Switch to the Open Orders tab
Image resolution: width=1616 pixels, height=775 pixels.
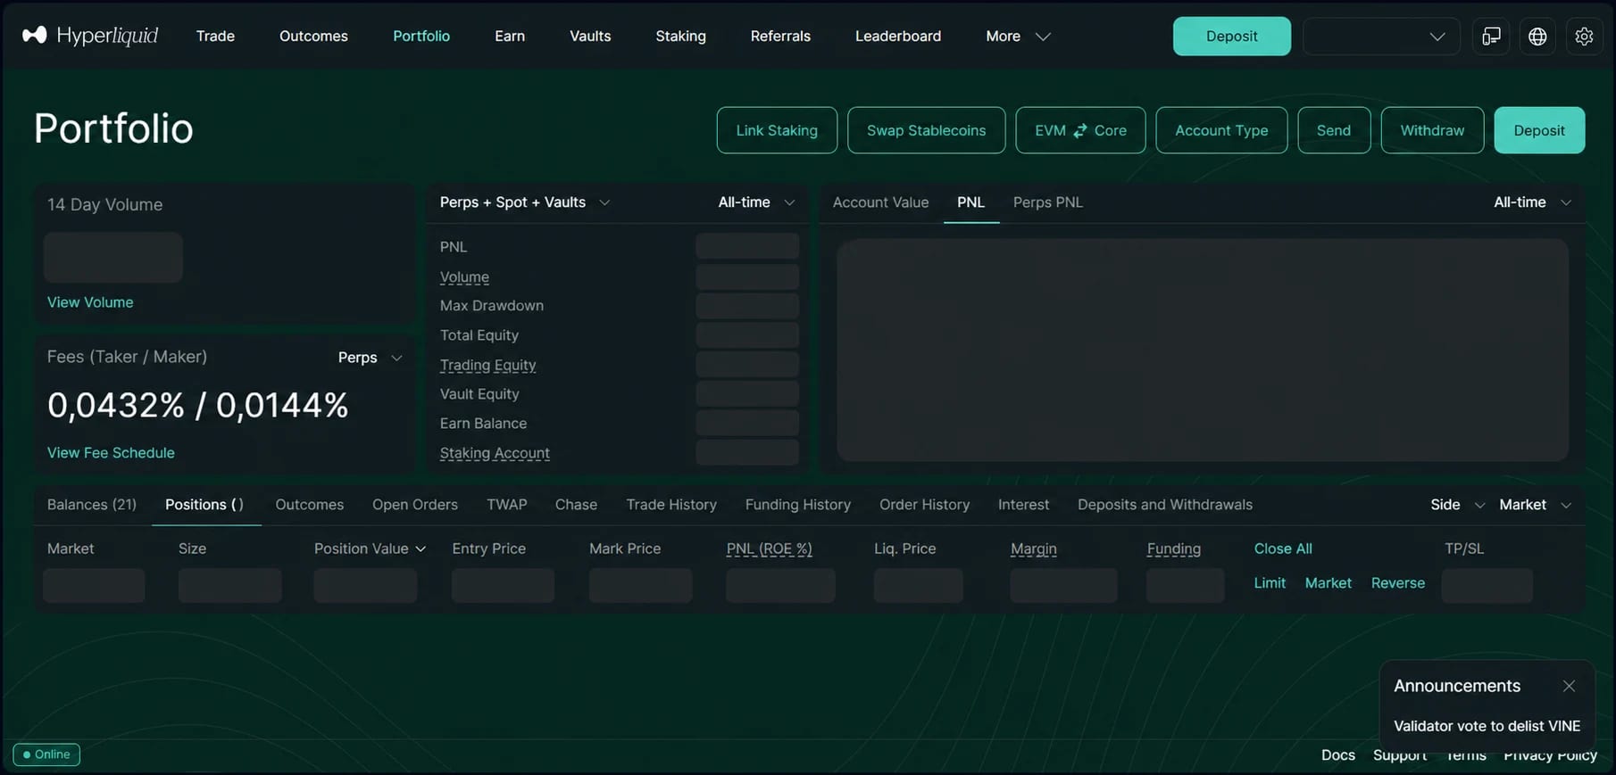tap(415, 505)
